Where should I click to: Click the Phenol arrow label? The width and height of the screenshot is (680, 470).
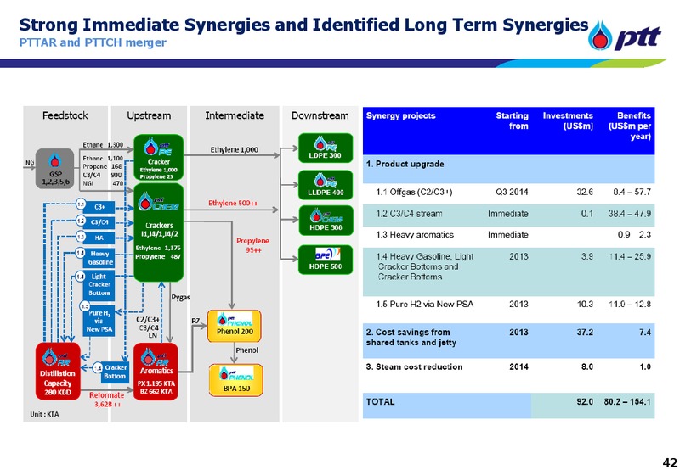246,350
